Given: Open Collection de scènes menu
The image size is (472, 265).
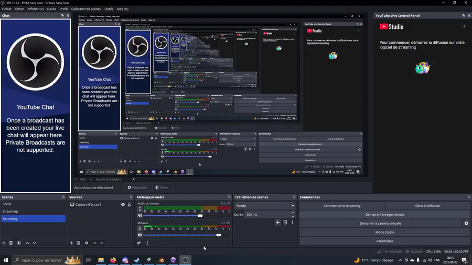Looking at the screenshot, I should [x=86, y=9].
